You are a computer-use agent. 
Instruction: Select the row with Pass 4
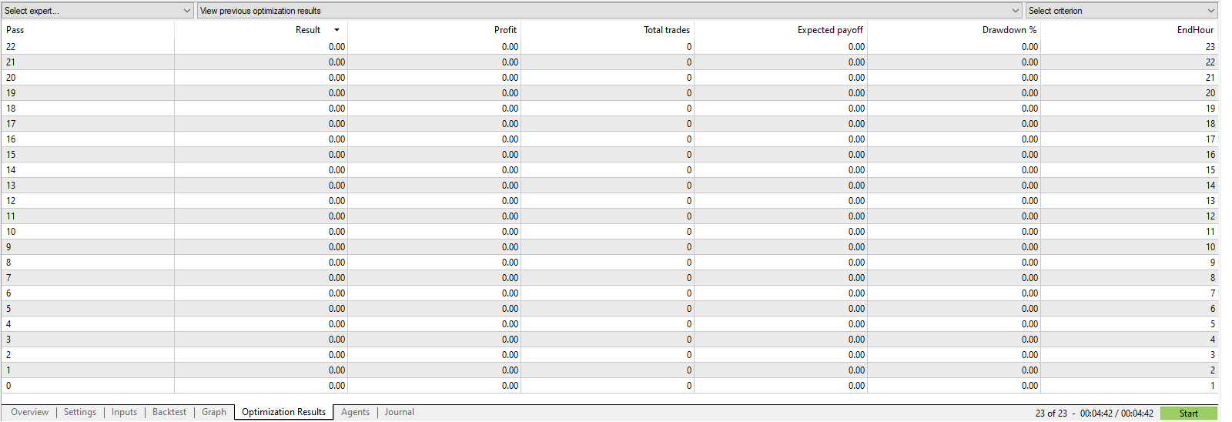pyautogui.click(x=609, y=324)
